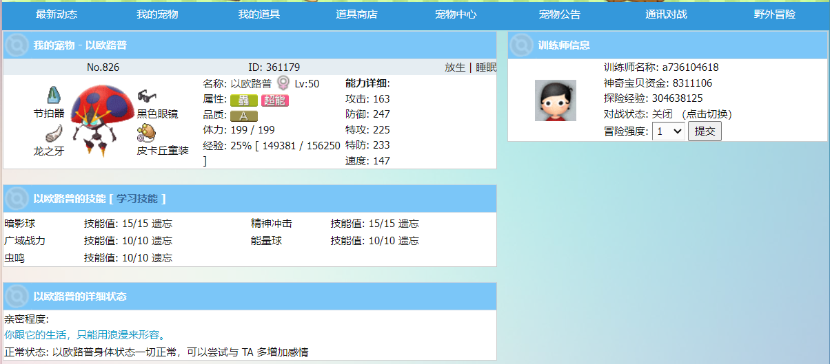Click the 精神冲击 skill name
Screen dimensions: 830x364
pyautogui.click(x=272, y=224)
